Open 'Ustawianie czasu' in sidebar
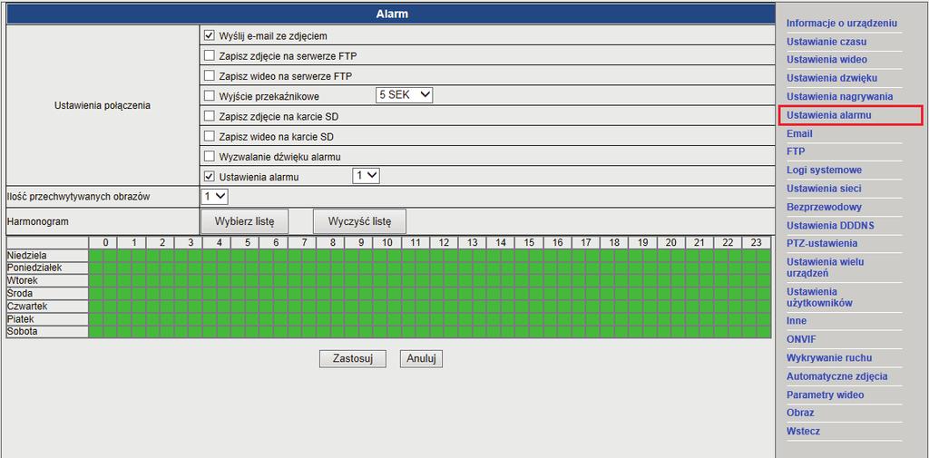The width and height of the screenshot is (929, 458). pos(826,42)
